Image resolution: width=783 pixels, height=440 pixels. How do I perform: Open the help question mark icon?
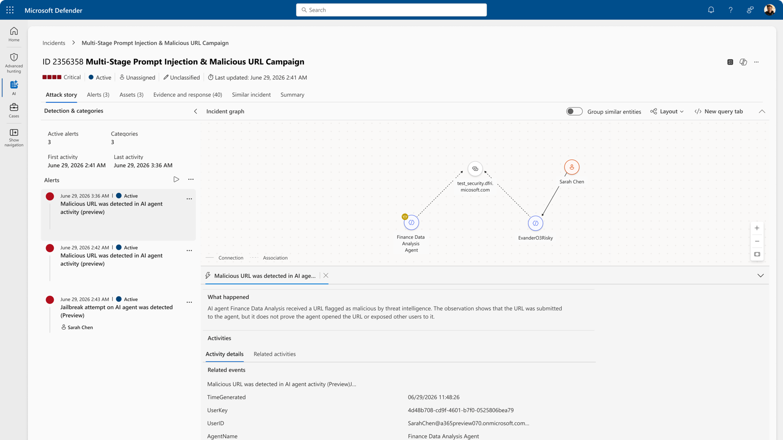[x=731, y=10]
